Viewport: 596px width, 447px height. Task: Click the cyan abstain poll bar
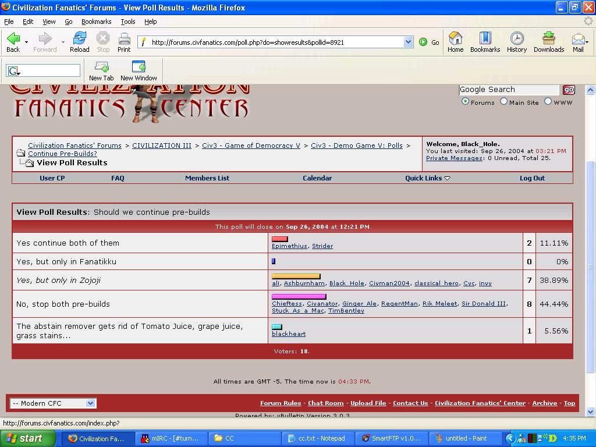click(277, 327)
